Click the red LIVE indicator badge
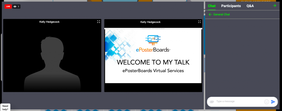The image size is (282, 111). coord(8,6)
